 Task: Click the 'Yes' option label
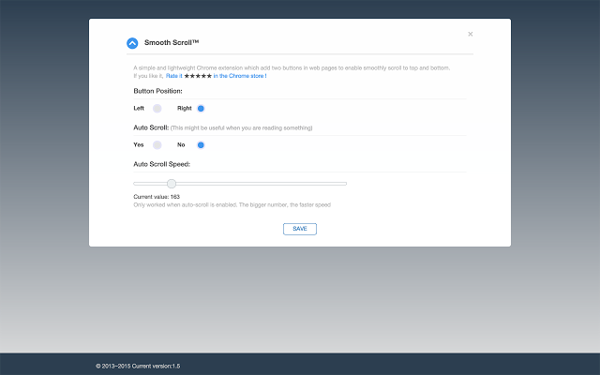[139, 145]
